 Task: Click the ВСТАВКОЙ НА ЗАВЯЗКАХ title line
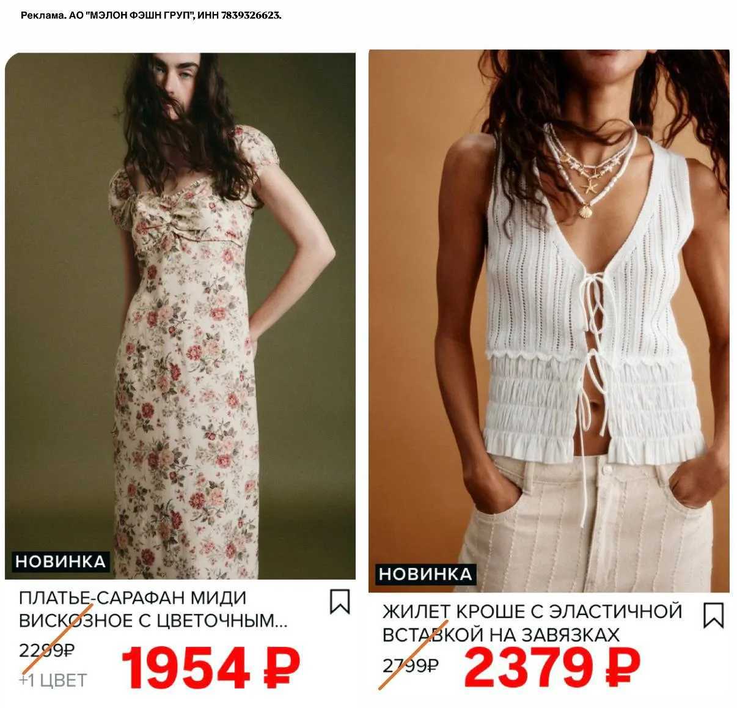tap(501, 635)
